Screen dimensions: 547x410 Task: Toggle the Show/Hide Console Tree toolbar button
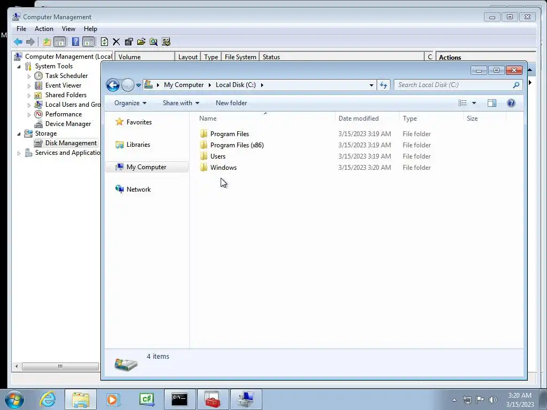[x=60, y=42]
